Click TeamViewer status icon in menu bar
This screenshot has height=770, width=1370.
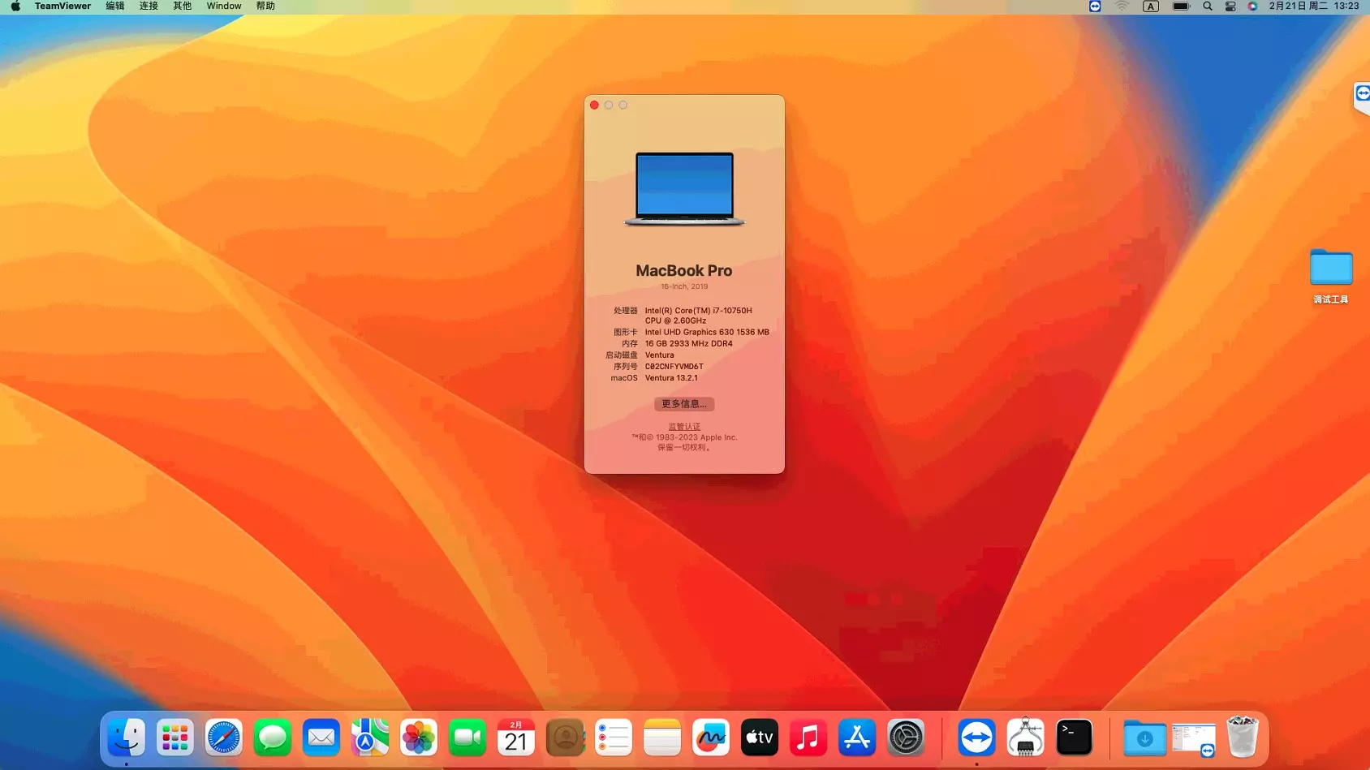tap(1095, 6)
